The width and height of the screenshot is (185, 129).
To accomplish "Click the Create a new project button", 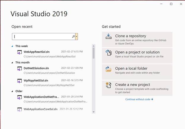I will click(137, 88).
